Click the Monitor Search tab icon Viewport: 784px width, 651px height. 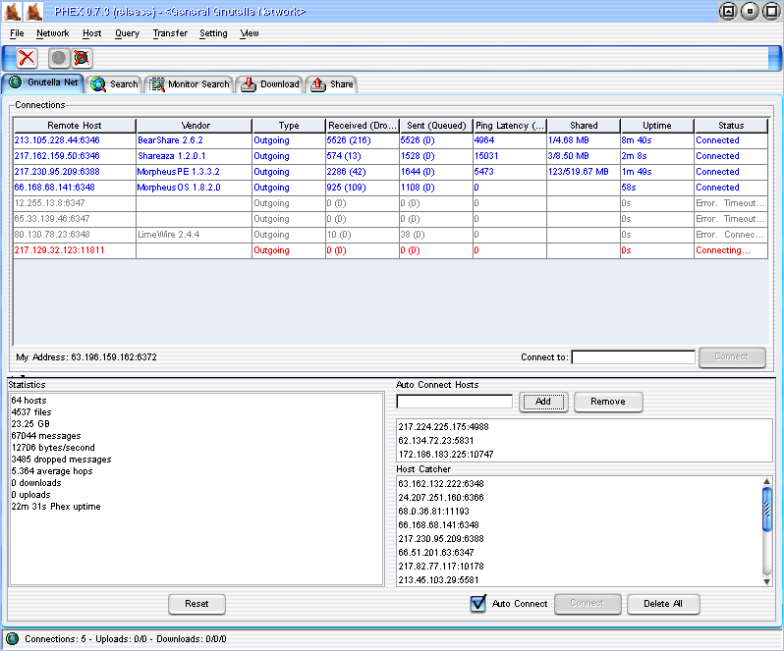[x=157, y=84]
